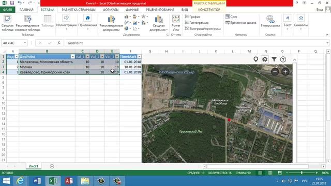
Task: Select cell with Малаховка, Московская область
Action: pyautogui.click(x=47, y=62)
